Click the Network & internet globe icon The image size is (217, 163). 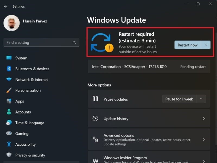[x=9, y=79]
